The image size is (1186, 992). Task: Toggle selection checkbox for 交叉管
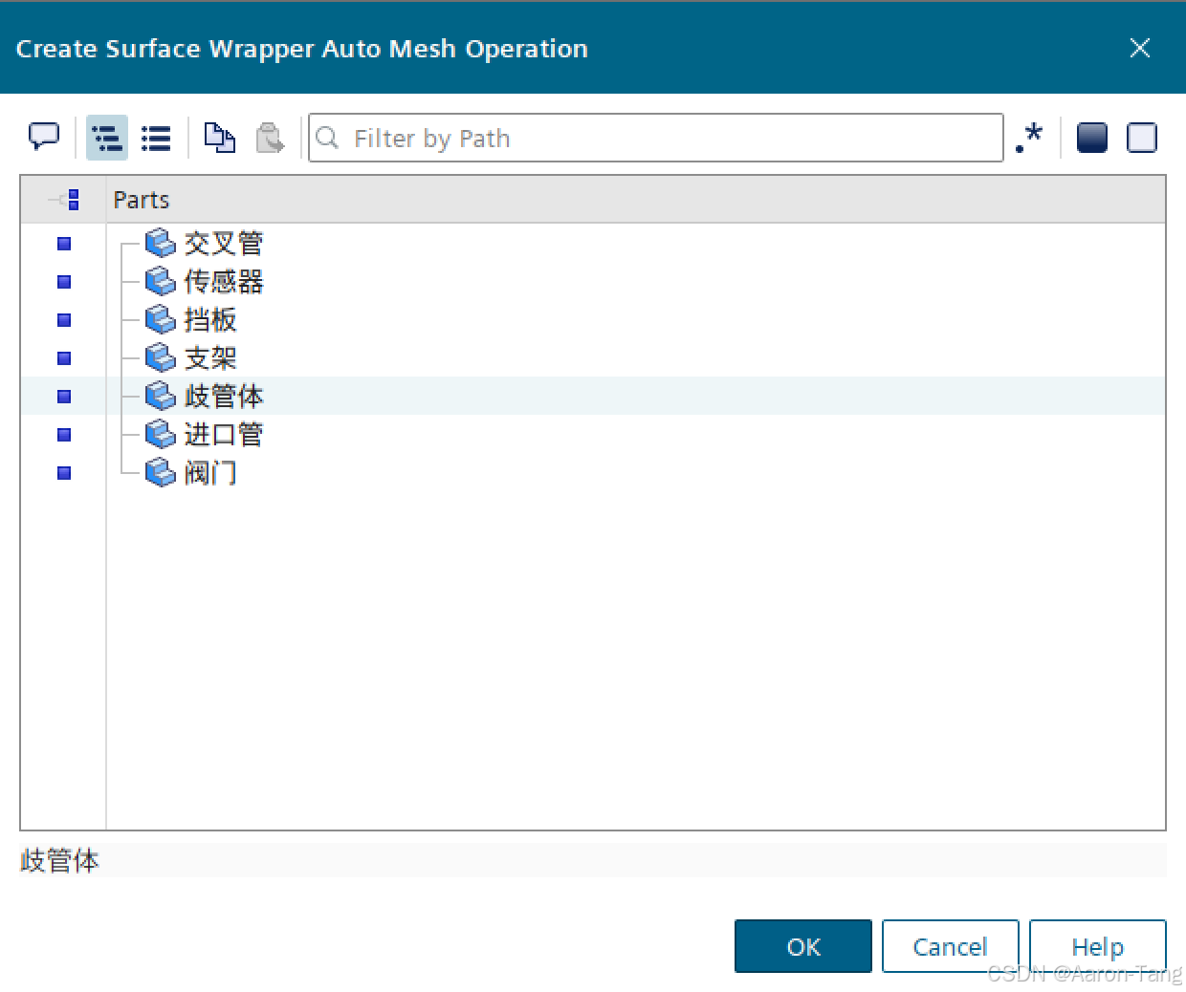(64, 244)
